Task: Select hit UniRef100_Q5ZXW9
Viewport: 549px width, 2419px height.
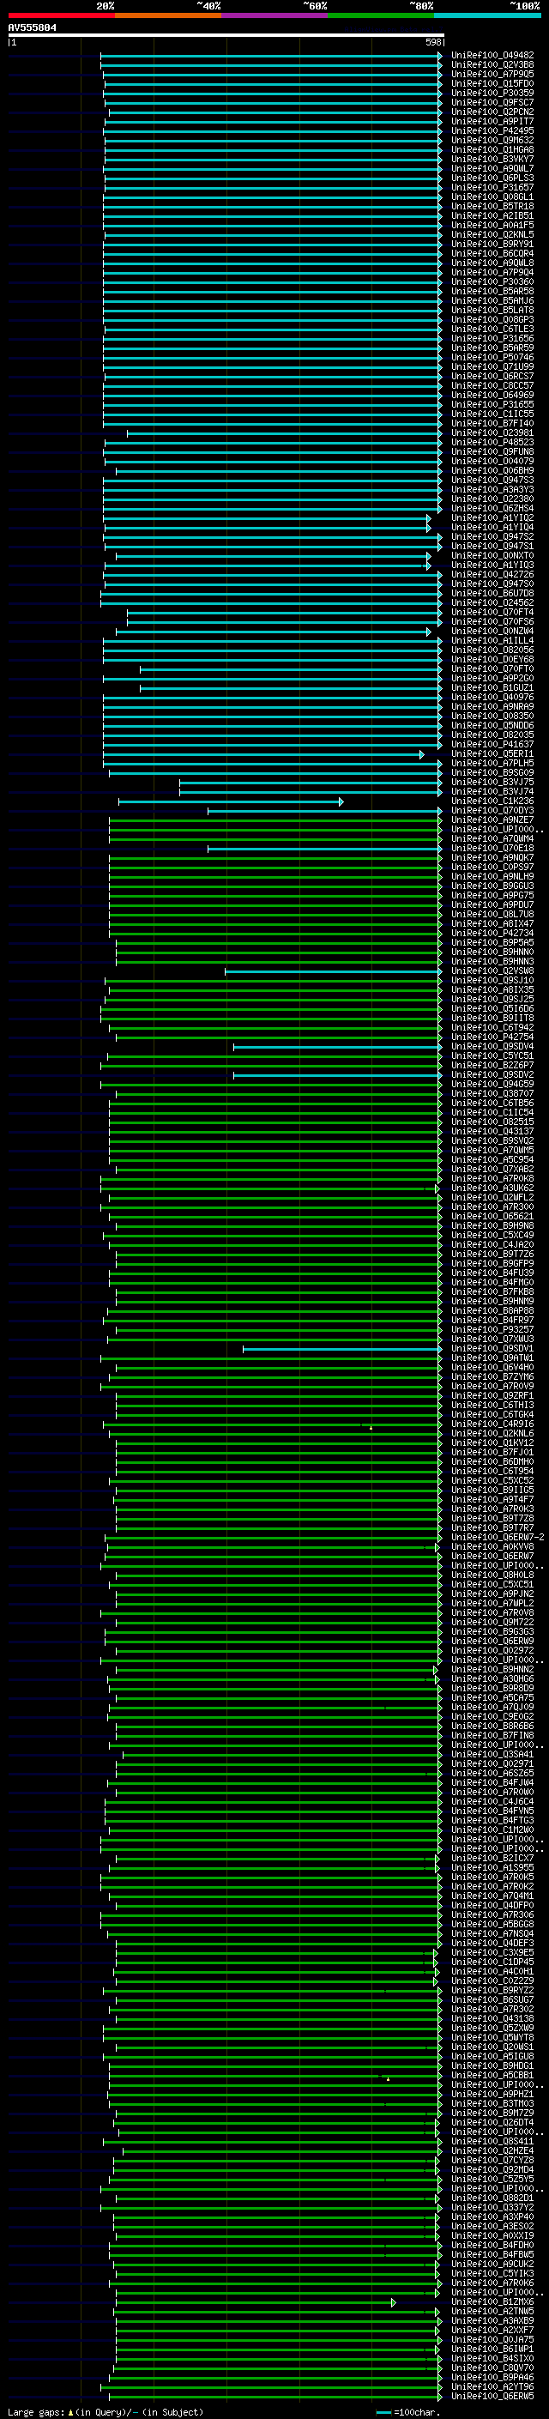Action: tap(492, 2028)
